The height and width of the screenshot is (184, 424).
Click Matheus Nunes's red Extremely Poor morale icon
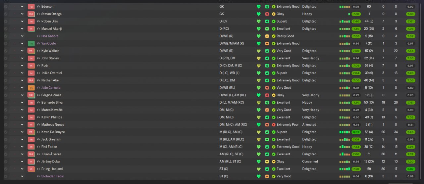click(274, 125)
